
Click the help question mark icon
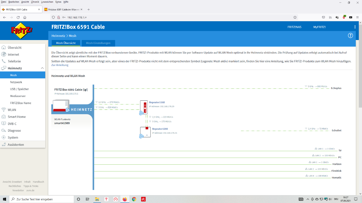point(350,36)
